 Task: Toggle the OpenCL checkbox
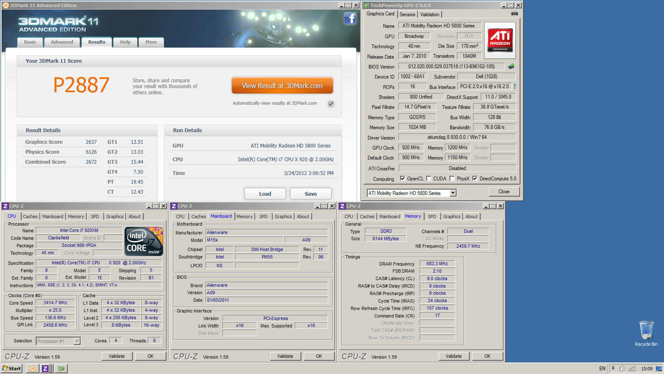(x=403, y=179)
